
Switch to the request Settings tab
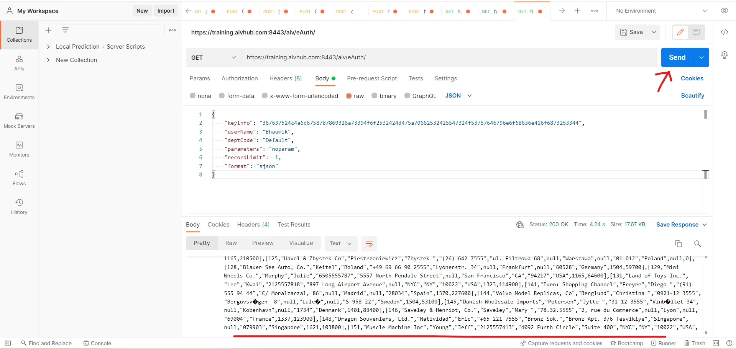pos(445,78)
